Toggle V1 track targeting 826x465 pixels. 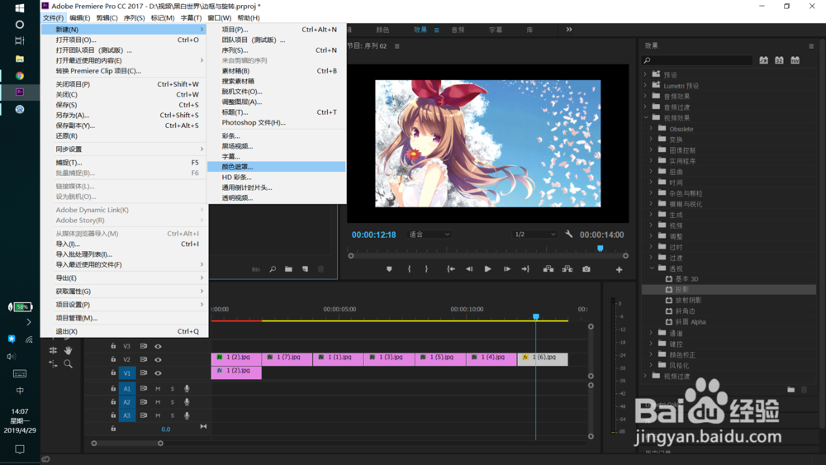coord(127,372)
